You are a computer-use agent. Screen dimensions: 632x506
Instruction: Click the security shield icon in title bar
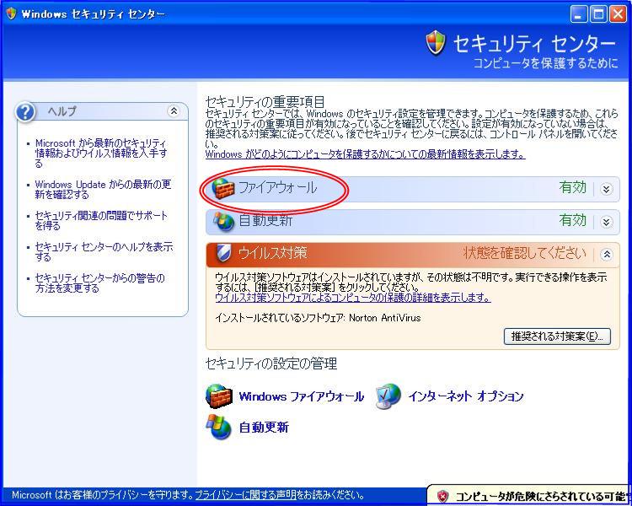click(11, 13)
